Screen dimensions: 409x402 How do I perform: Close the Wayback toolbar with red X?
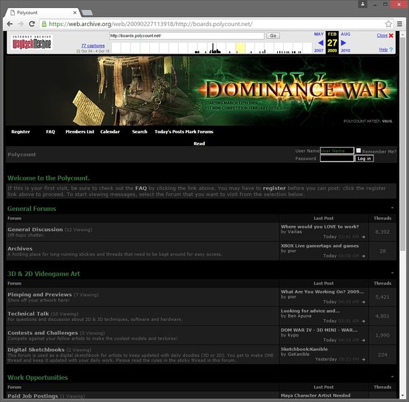(x=391, y=36)
